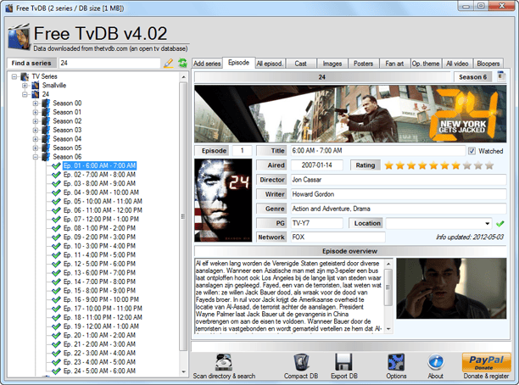Toggle watched mark on Ep. 05
This screenshot has width=519, height=385.
(56, 201)
